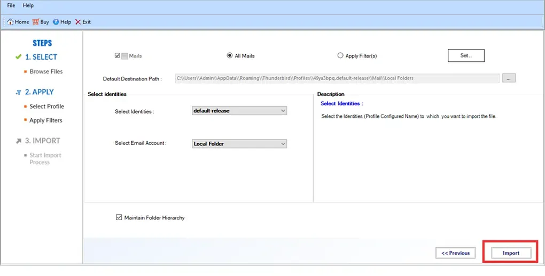This screenshot has height=276, width=545.
Task: Click the Select Identities description heading
Action: tap(341, 103)
